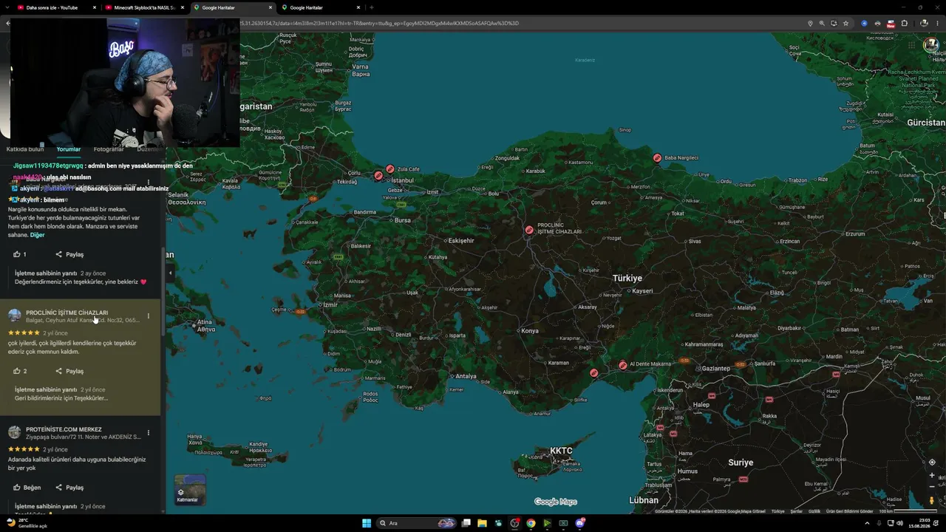Screen dimensions: 946x532
Task: Select the Baba Nargileci map marker
Action: (657, 157)
